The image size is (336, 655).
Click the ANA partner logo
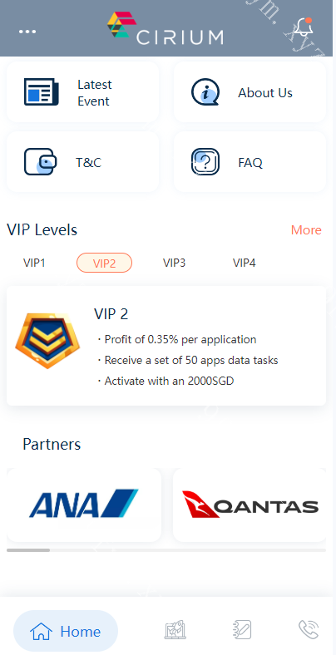(84, 505)
